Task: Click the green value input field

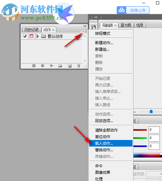Action: 154,138
